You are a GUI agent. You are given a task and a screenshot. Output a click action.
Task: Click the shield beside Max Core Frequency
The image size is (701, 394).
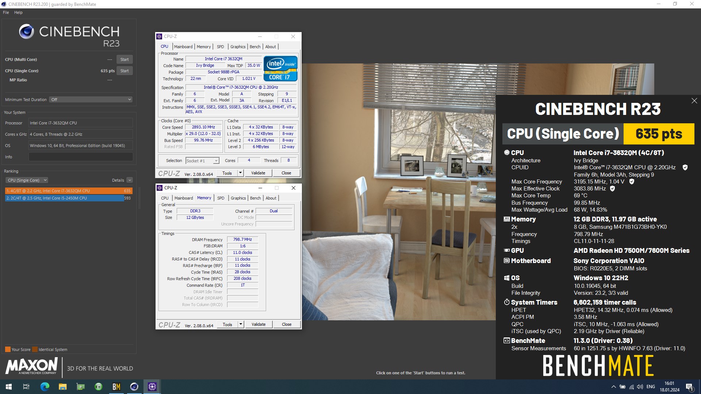tap(632, 181)
